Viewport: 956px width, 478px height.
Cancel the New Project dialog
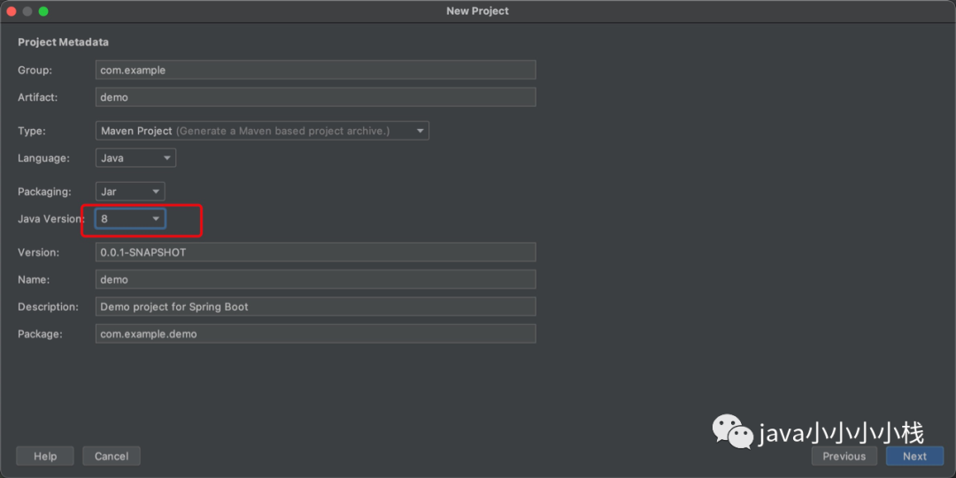click(112, 456)
